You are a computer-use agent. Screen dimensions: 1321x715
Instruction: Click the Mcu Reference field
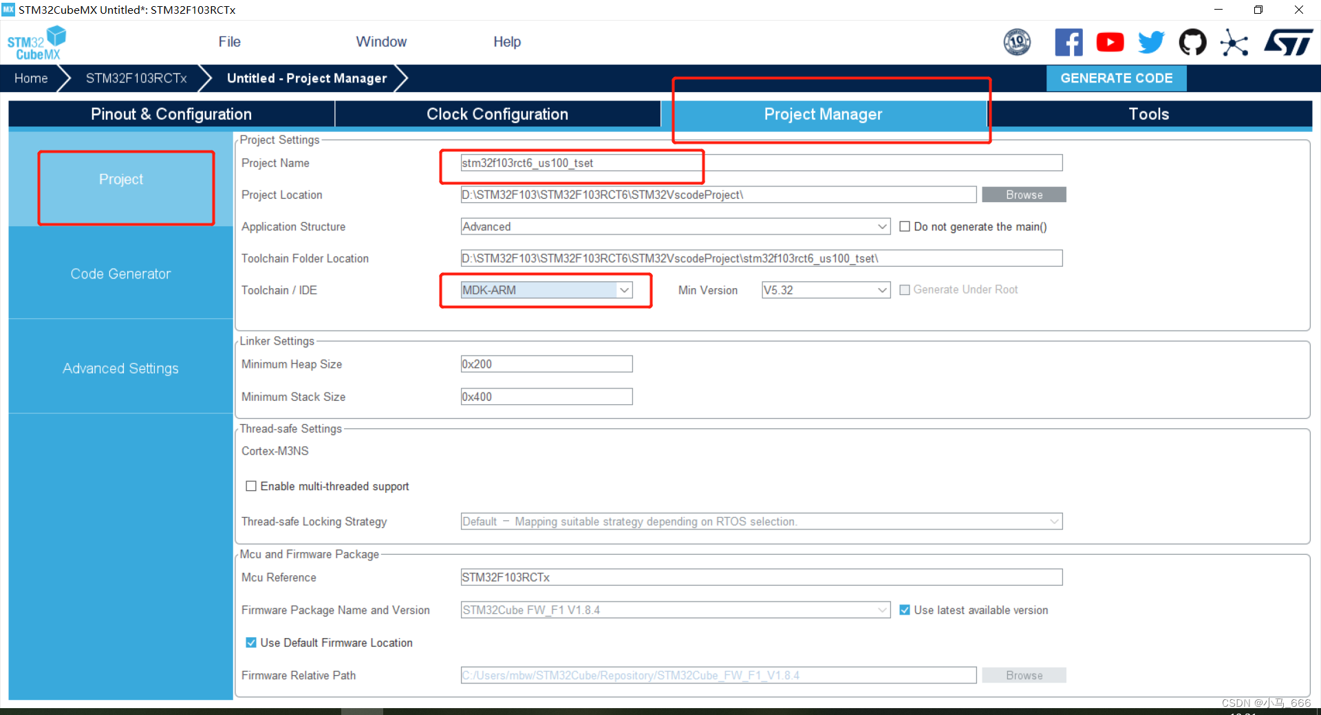pos(762,577)
